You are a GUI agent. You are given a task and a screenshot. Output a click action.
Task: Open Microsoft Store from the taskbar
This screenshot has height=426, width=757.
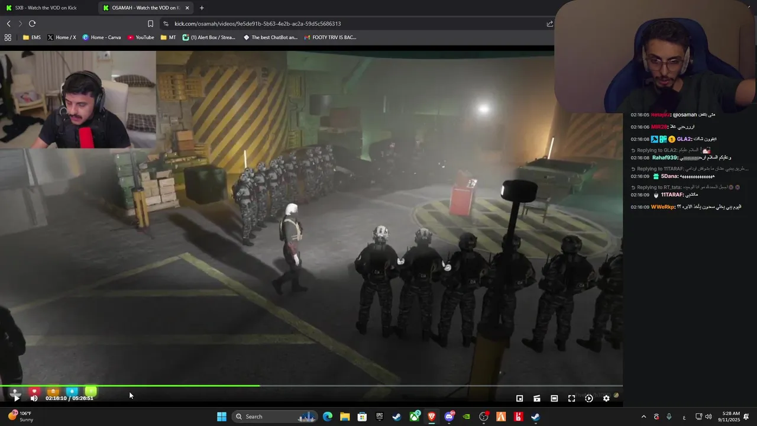(362, 417)
